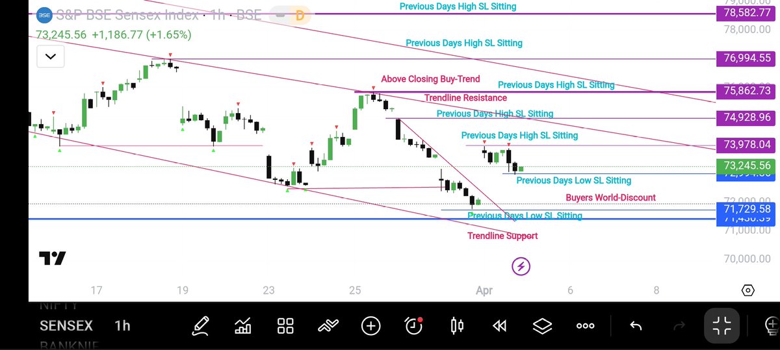
Task: Tap the '25' date on time axis
Action: click(354, 290)
